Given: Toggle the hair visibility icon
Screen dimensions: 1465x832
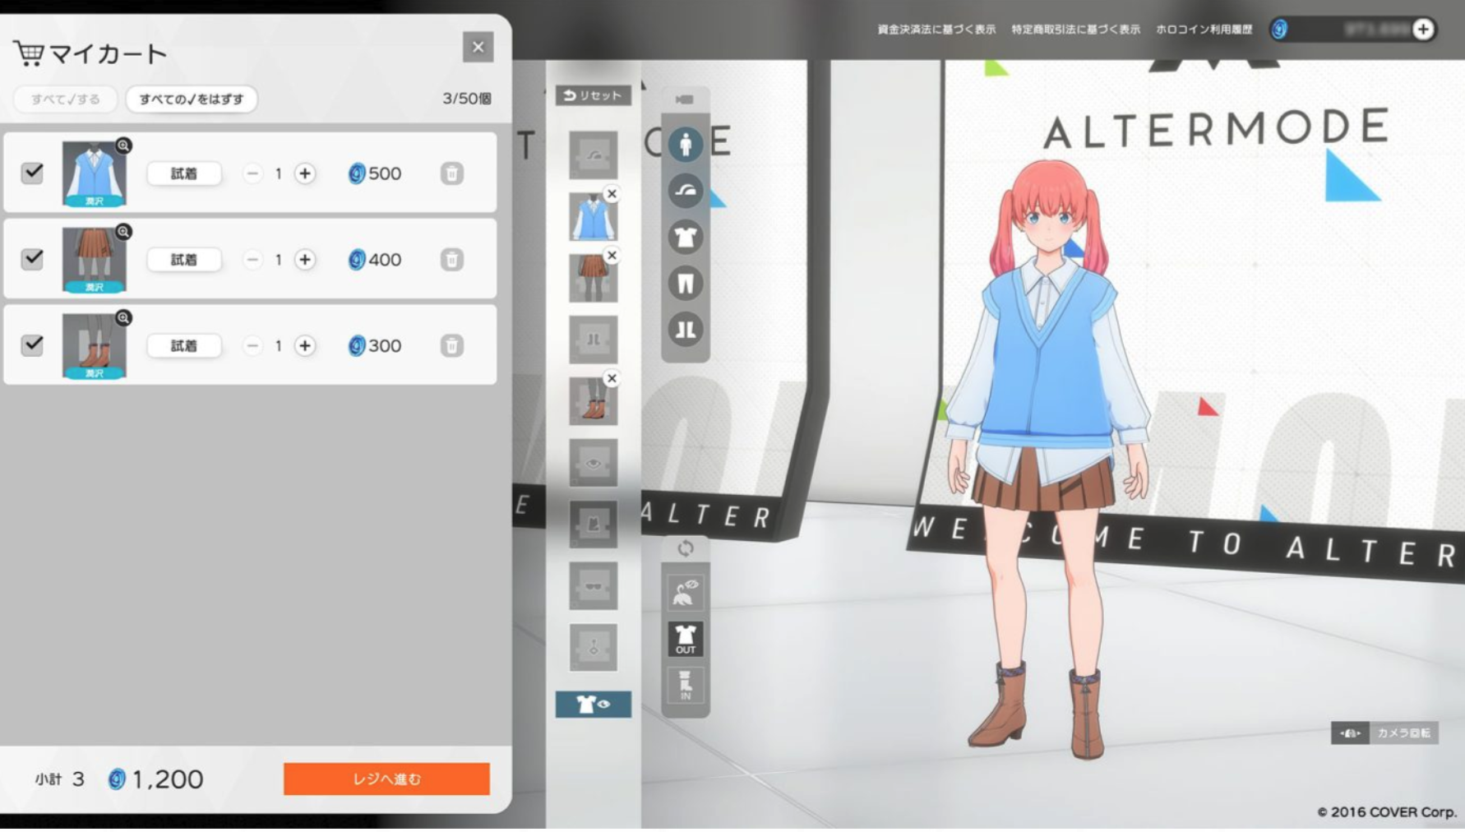Looking at the screenshot, I should pos(686,592).
